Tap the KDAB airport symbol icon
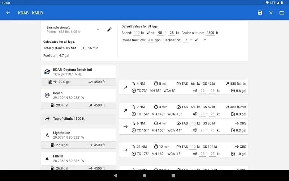The width and height of the screenshot is (289, 181). [x=47, y=72]
